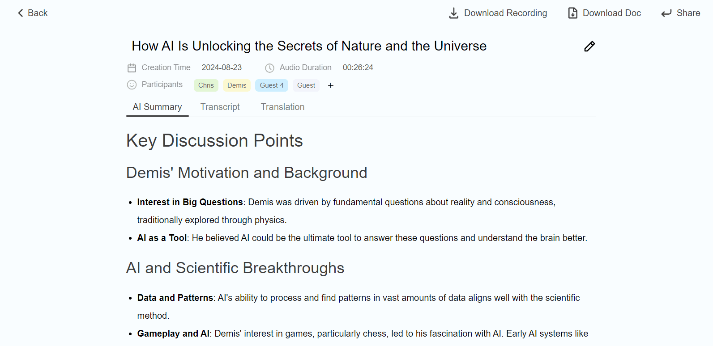713x346 pixels.
Task: Open the Translation tab
Action: click(x=282, y=107)
